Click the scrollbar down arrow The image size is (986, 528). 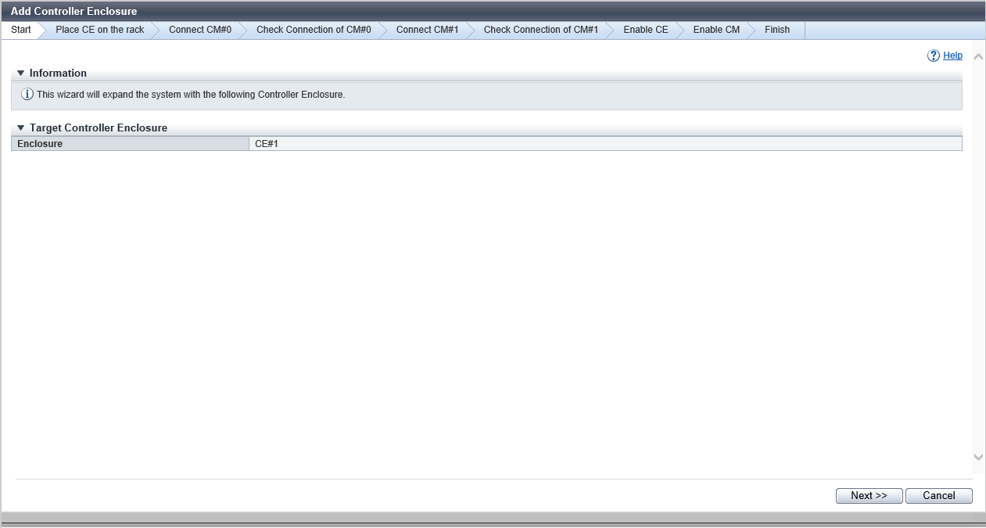(x=978, y=457)
